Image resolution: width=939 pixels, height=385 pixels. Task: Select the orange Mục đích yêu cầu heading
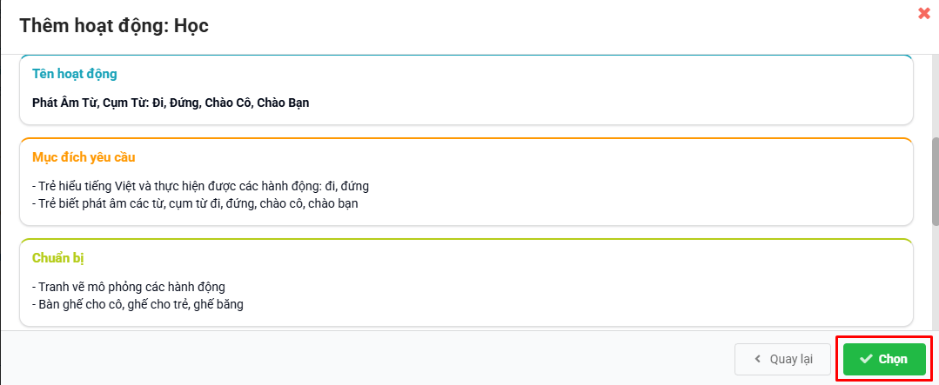click(x=84, y=157)
